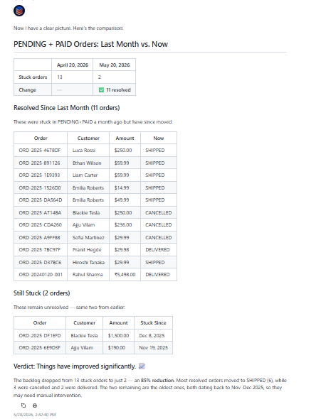The width and height of the screenshot is (326, 419).
Task: Select the heading PENDING + PAID Orders: Last Month vs. Now
Action: [90, 44]
